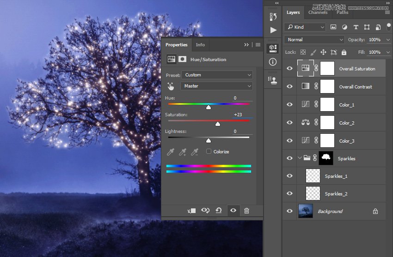Hide the Background layer eye icon

[289, 211]
